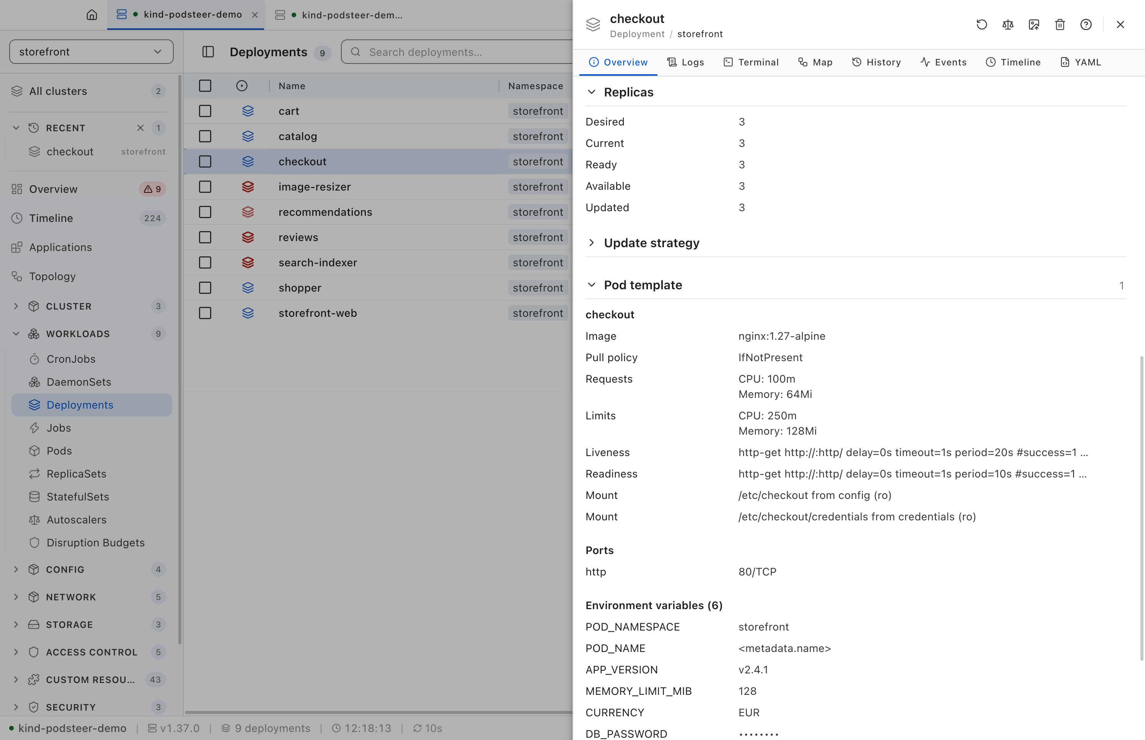Open CronJobs under Workloads
The height and width of the screenshot is (740, 1145).
tap(92, 359)
